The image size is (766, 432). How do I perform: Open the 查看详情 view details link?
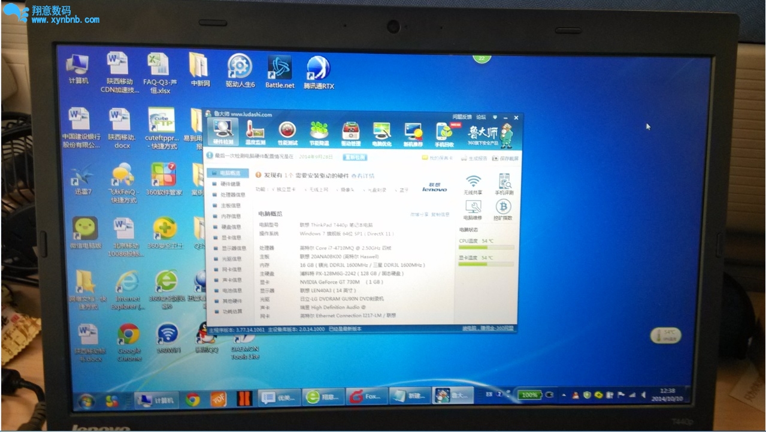point(362,176)
